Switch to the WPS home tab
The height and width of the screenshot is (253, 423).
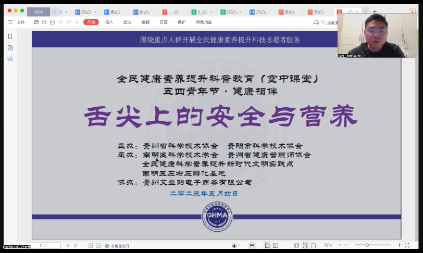(x=39, y=12)
